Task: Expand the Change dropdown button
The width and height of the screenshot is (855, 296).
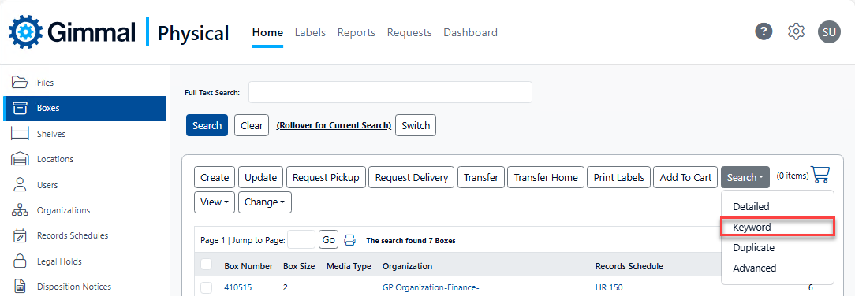Action: pyautogui.click(x=265, y=202)
